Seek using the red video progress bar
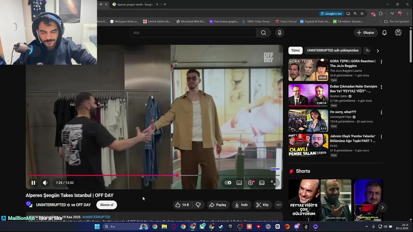The width and height of the screenshot is (413, 232). click(x=154, y=175)
